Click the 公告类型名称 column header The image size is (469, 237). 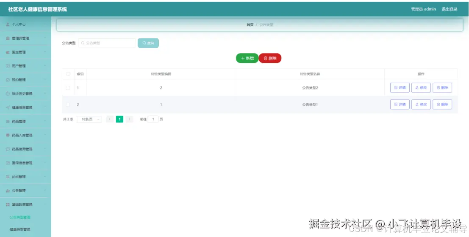tap(310, 74)
